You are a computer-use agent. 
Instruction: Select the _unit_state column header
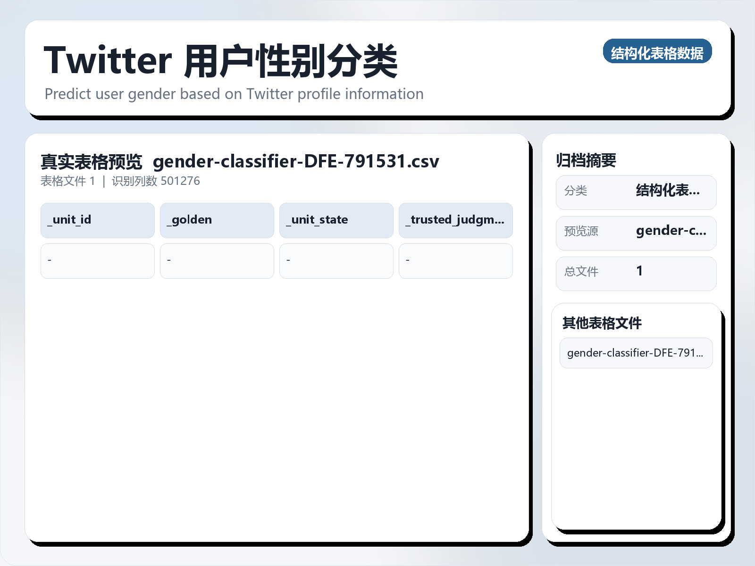336,220
